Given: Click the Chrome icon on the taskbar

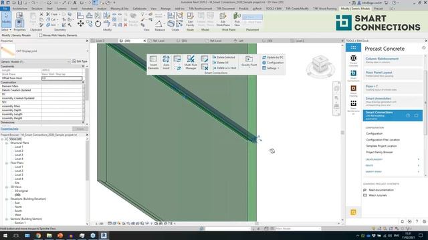Looking at the screenshot, I should pos(38,235).
